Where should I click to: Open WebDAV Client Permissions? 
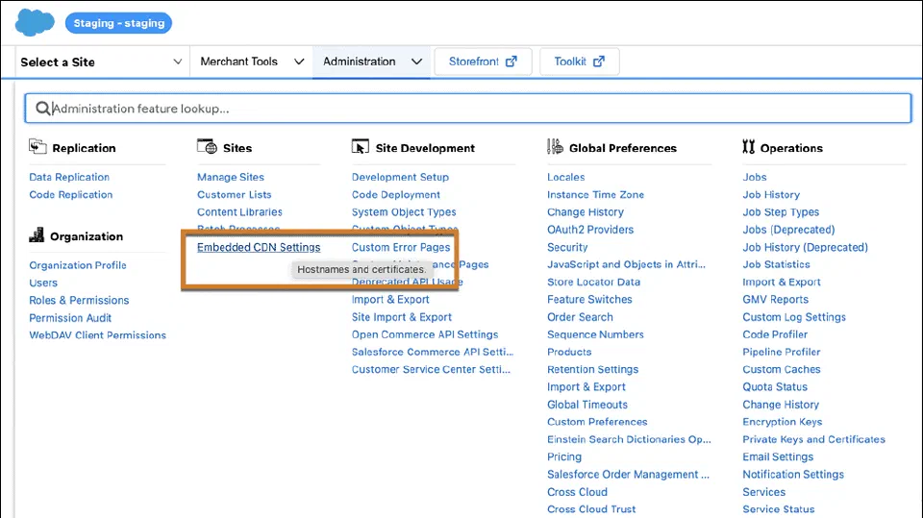coord(98,335)
